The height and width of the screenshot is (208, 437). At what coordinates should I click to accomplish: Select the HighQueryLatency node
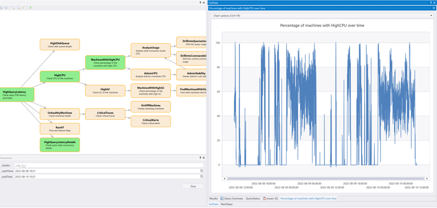tap(17, 95)
